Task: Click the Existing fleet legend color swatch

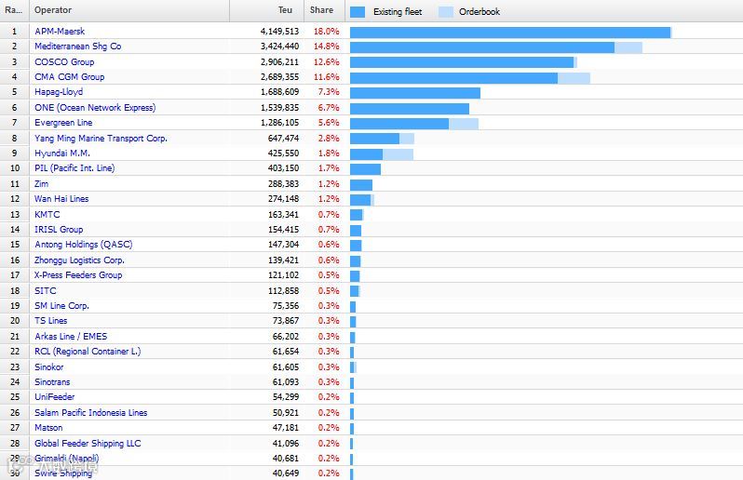Action: coord(358,12)
